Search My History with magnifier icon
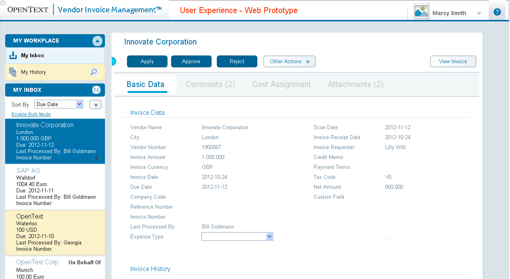This screenshot has width=510, height=279. tap(93, 72)
